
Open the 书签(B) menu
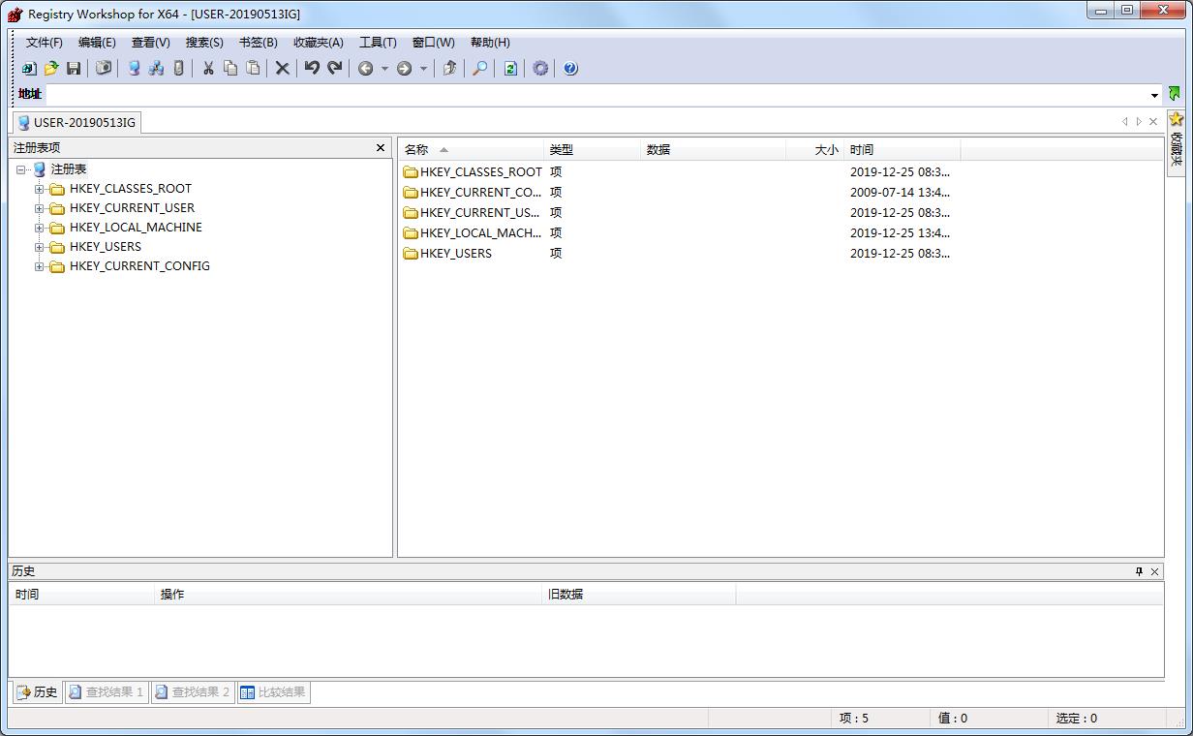click(x=258, y=43)
